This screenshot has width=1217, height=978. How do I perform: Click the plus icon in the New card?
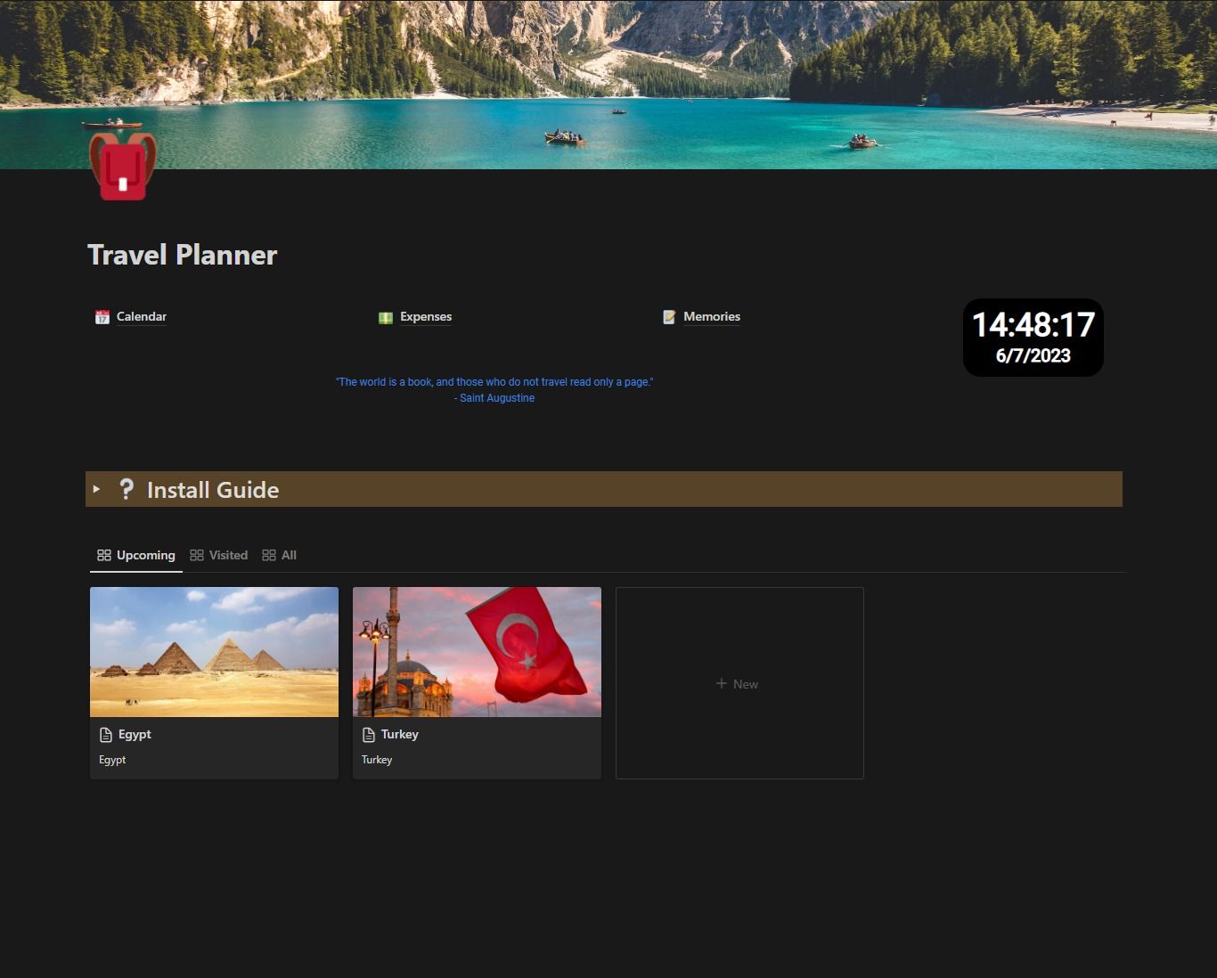722,683
